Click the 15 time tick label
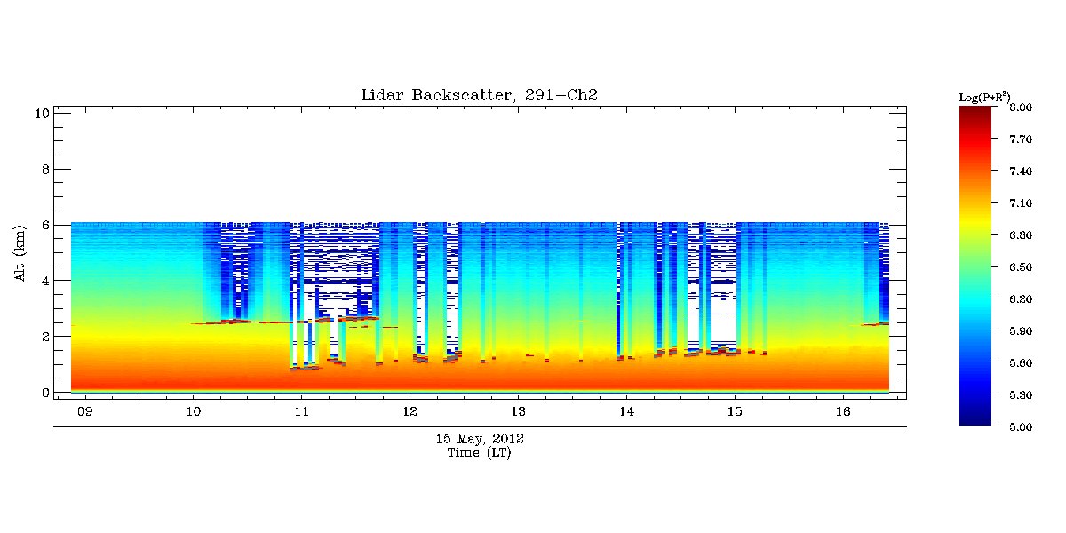 [736, 412]
